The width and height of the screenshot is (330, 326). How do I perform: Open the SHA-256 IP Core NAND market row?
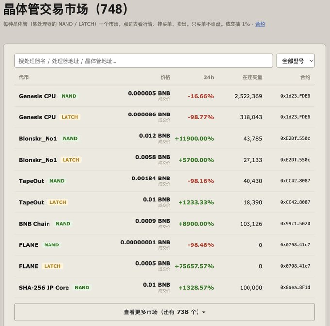(165, 287)
